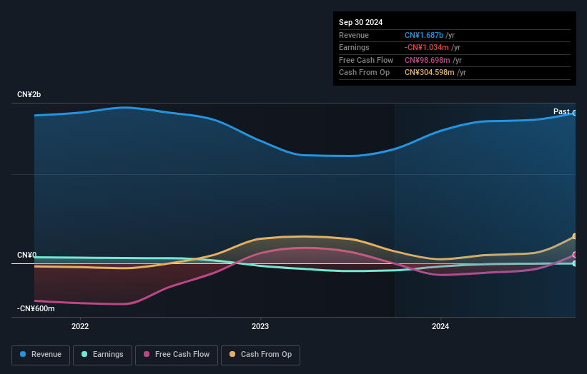
Task: Click the CN¥0 y-axis label
Action: 27,256
